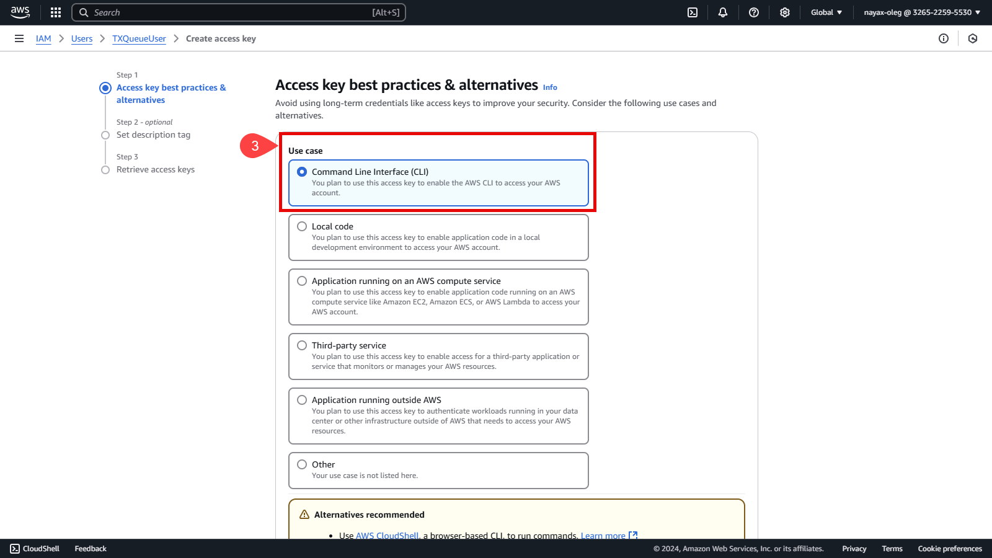Follow the Learn more link
The width and height of the screenshot is (992, 558).
coord(603,535)
